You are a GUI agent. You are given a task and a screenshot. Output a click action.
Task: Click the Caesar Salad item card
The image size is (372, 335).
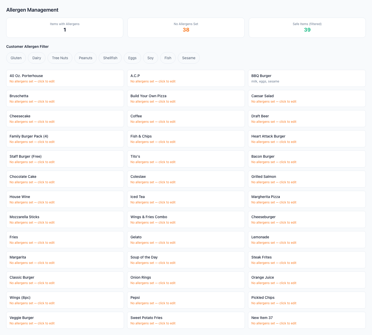307,98
